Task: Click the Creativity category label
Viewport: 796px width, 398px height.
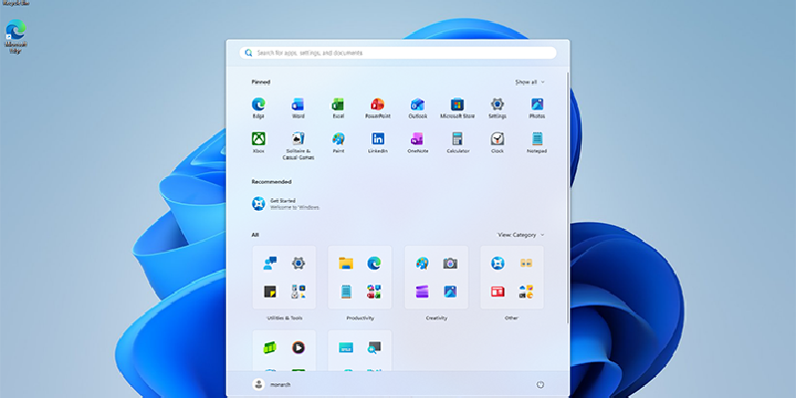Action: pos(436,317)
